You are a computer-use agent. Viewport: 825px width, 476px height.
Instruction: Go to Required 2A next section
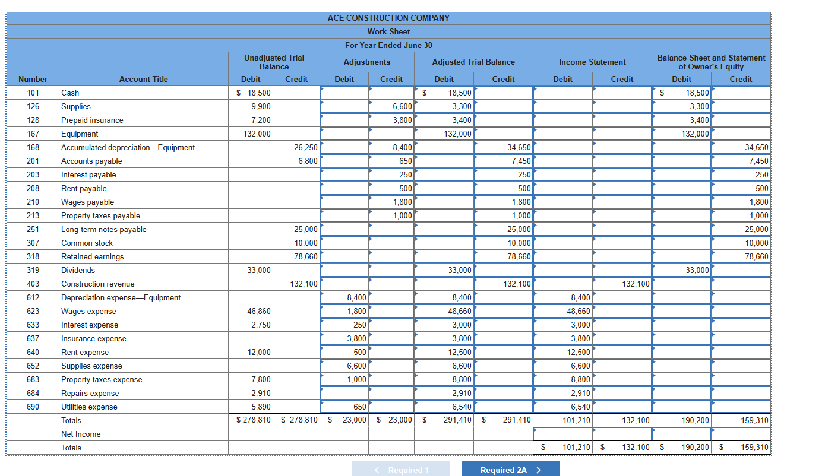pyautogui.click(x=511, y=469)
